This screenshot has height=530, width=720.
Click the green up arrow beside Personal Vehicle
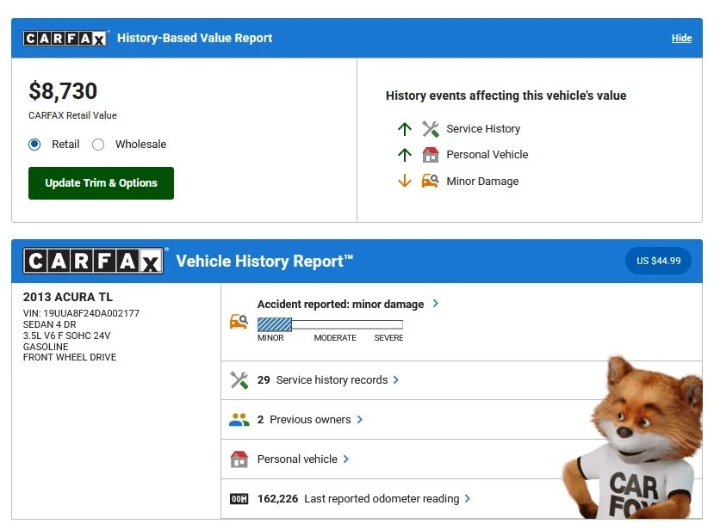click(405, 155)
